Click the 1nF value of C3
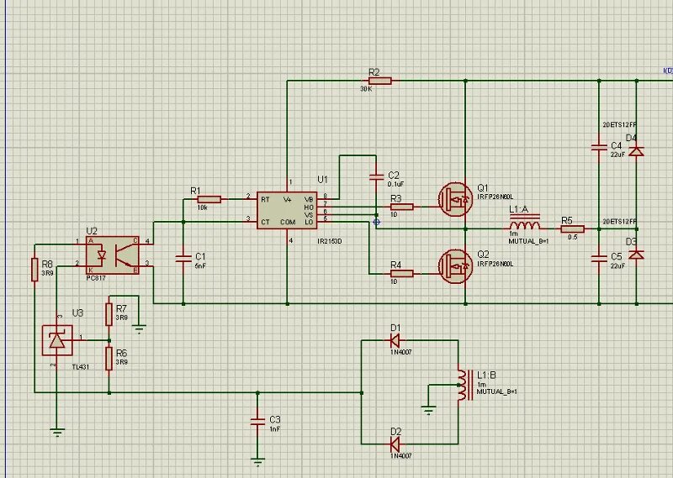This screenshot has width=673, height=478. 275,429
